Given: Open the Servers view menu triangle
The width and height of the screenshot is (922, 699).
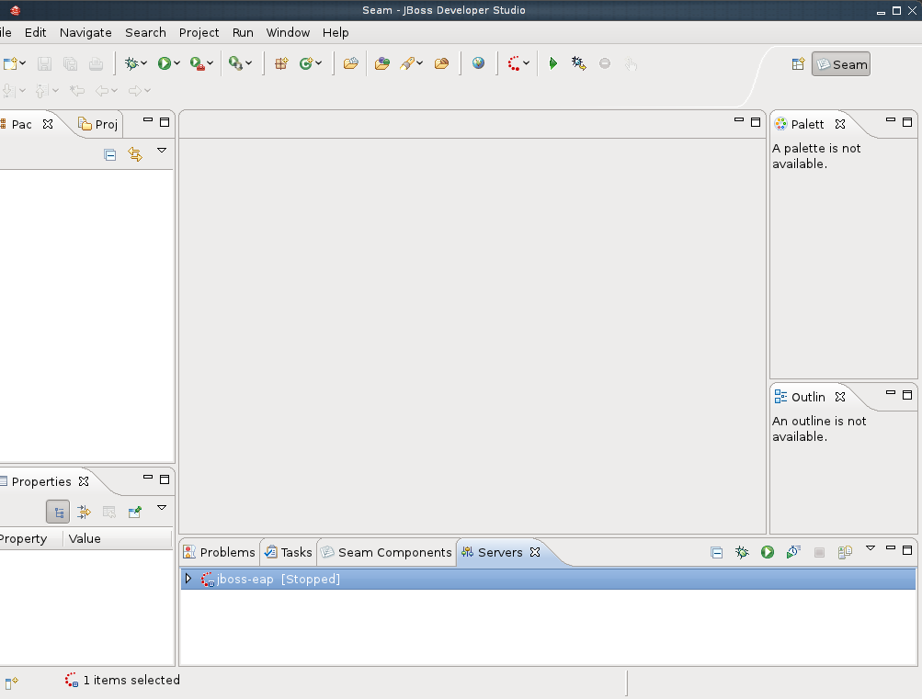Looking at the screenshot, I should [871, 549].
